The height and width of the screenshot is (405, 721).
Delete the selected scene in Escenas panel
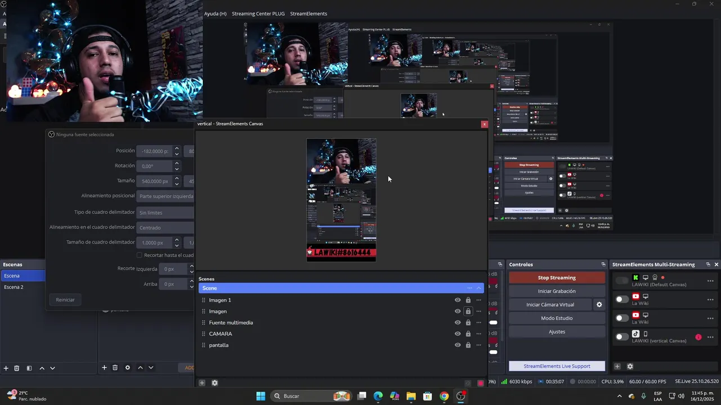click(17, 368)
